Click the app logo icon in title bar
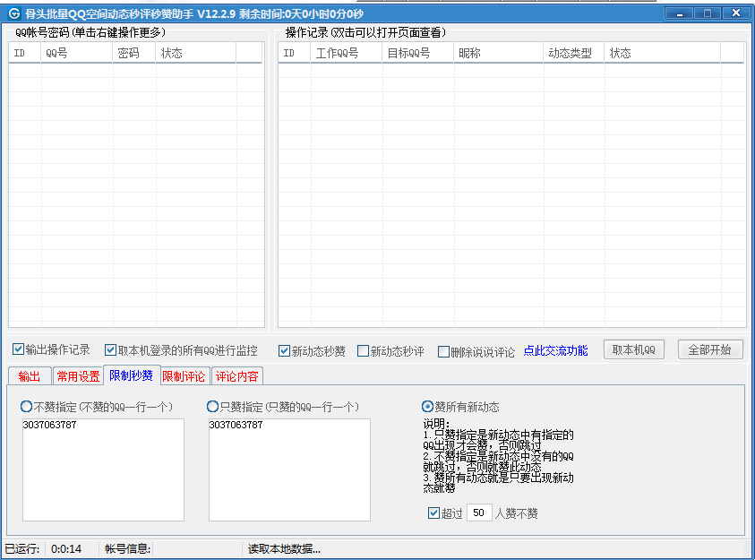Image resolution: width=755 pixels, height=560 pixels. pyautogui.click(x=13, y=13)
